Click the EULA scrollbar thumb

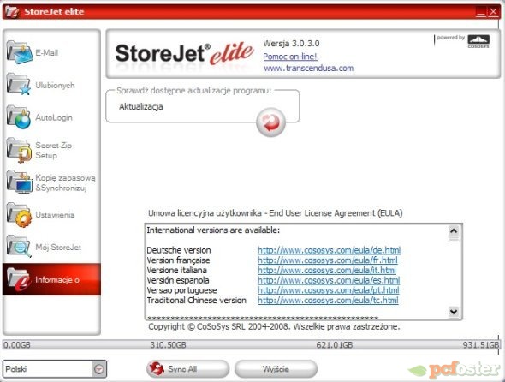(x=454, y=239)
